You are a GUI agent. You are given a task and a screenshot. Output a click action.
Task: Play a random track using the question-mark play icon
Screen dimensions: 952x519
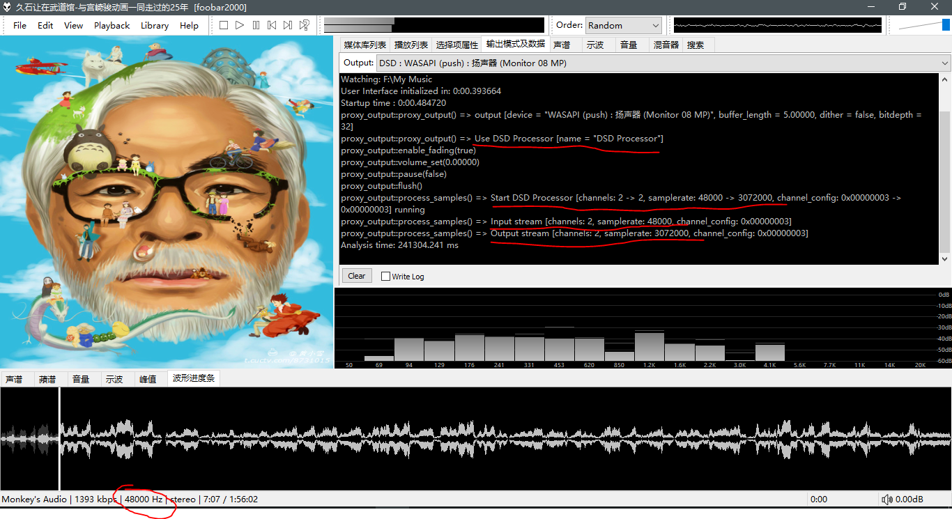[x=304, y=25]
